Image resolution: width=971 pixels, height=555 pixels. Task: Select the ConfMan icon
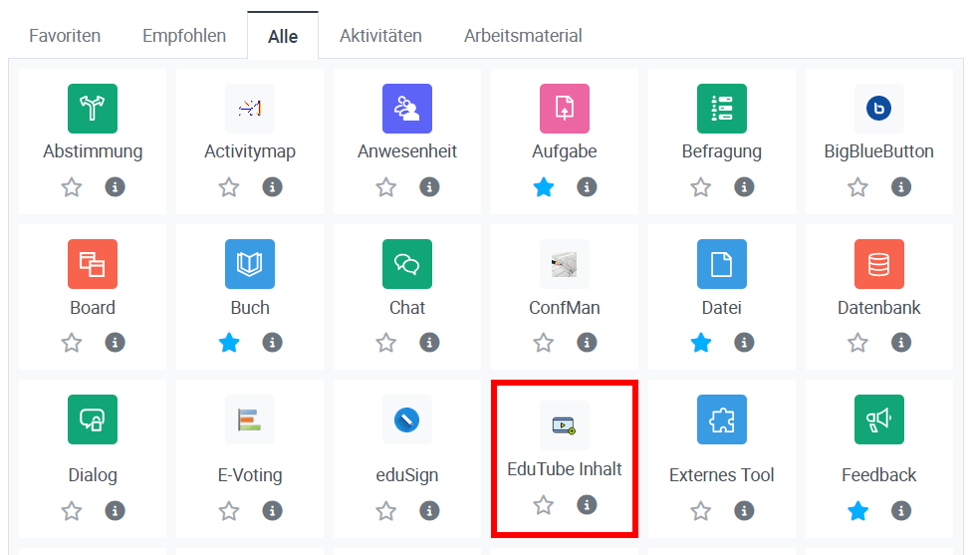564,264
